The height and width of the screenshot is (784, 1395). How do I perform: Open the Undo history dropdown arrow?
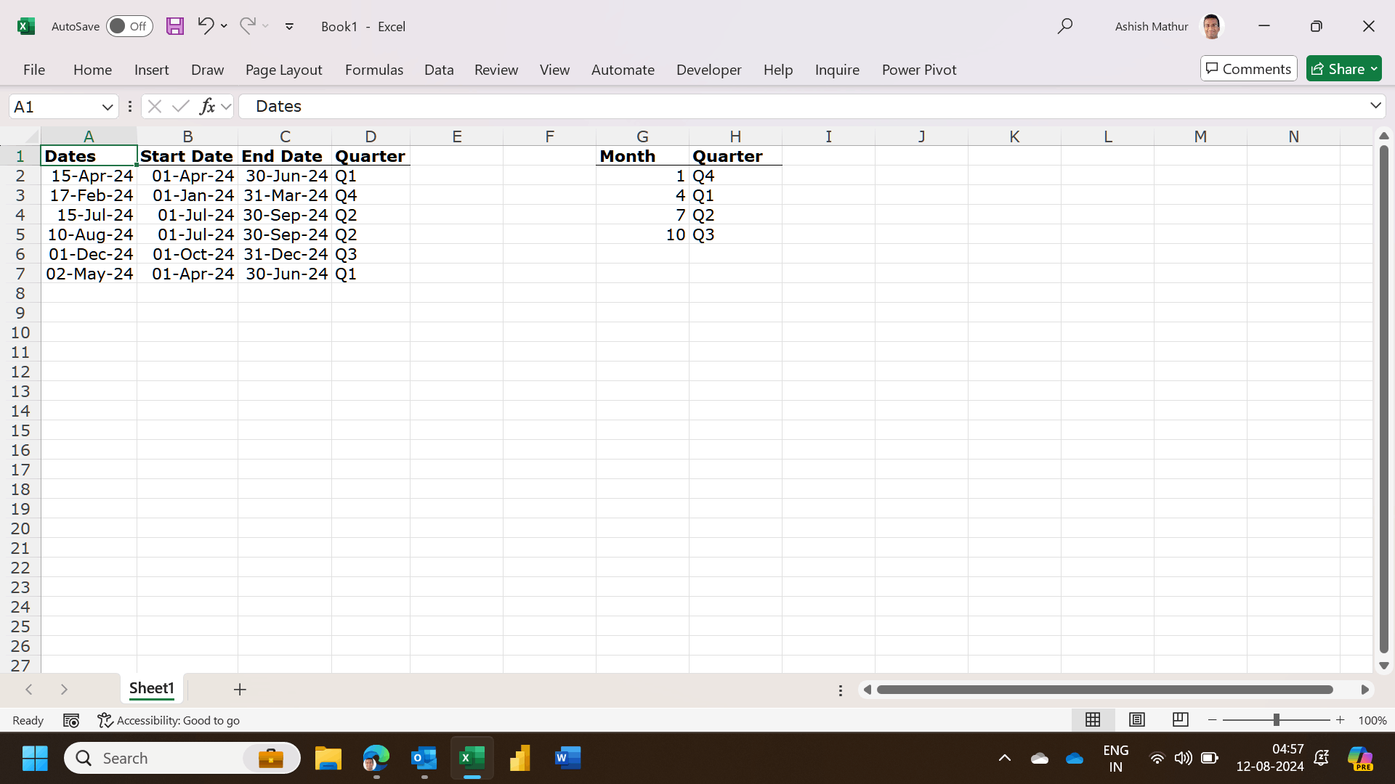tap(224, 26)
